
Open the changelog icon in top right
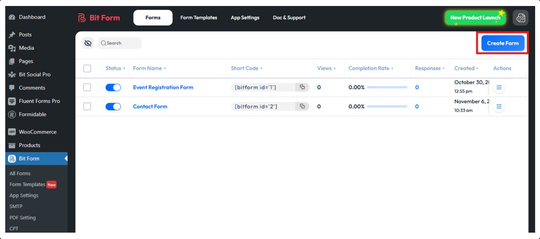520,18
